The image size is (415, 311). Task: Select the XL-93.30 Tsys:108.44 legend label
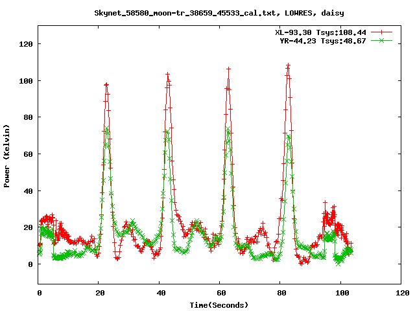point(320,32)
